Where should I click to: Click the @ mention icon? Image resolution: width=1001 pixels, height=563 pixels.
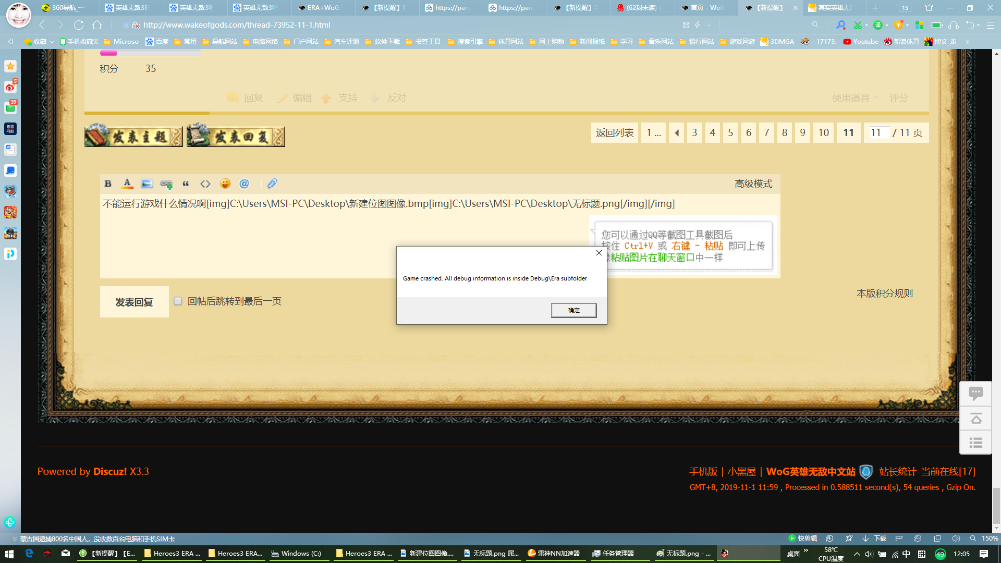coord(244,183)
